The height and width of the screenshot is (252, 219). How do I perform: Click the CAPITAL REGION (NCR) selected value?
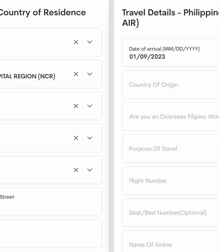(x=27, y=76)
